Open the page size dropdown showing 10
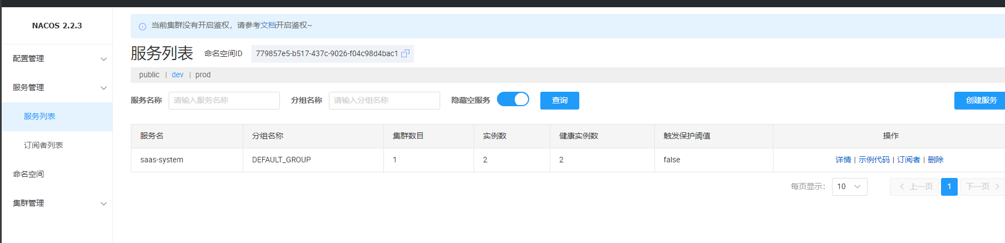This screenshot has height=243, width=1005. [849, 186]
